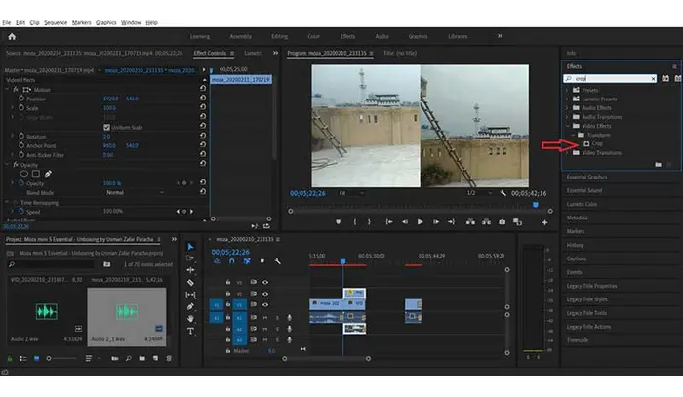Expand the Lumetri Presets folder
Viewport: 683px width, 397px height.
point(567,99)
